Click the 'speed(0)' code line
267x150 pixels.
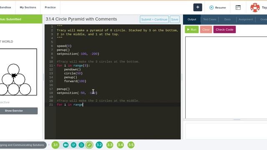pos(64,46)
